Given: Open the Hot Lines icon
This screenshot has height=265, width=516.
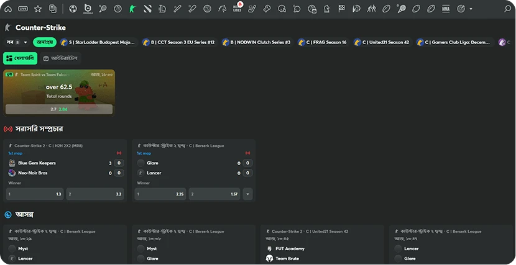Looking at the screenshot, I should click(x=237, y=9).
